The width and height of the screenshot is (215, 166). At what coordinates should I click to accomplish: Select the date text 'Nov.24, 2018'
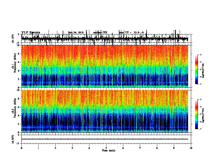(76, 33)
